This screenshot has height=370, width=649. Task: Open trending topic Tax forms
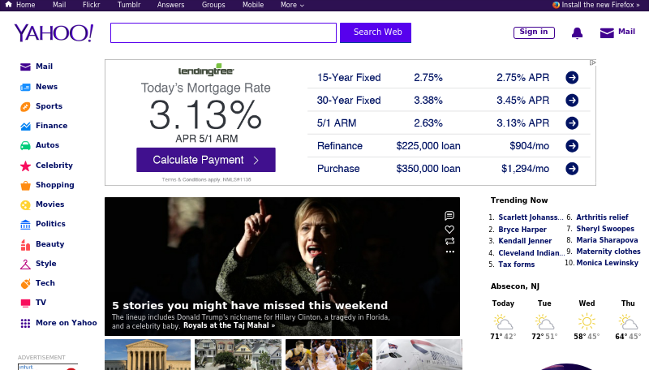point(516,265)
